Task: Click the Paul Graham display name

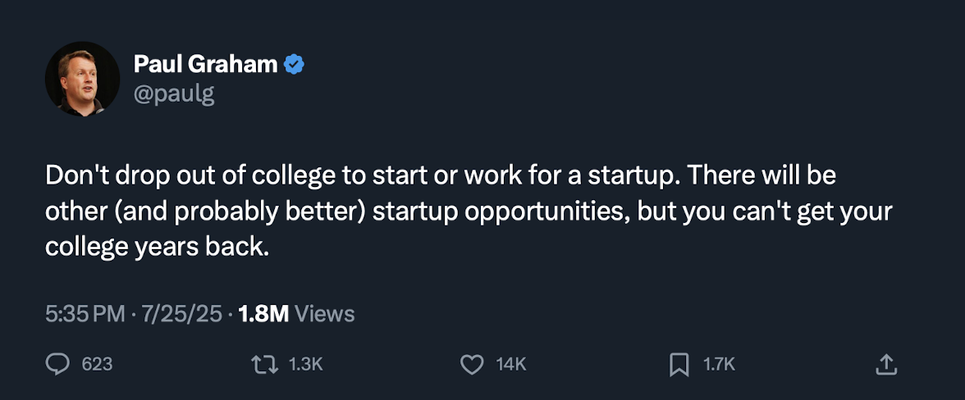Action: (205, 64)
